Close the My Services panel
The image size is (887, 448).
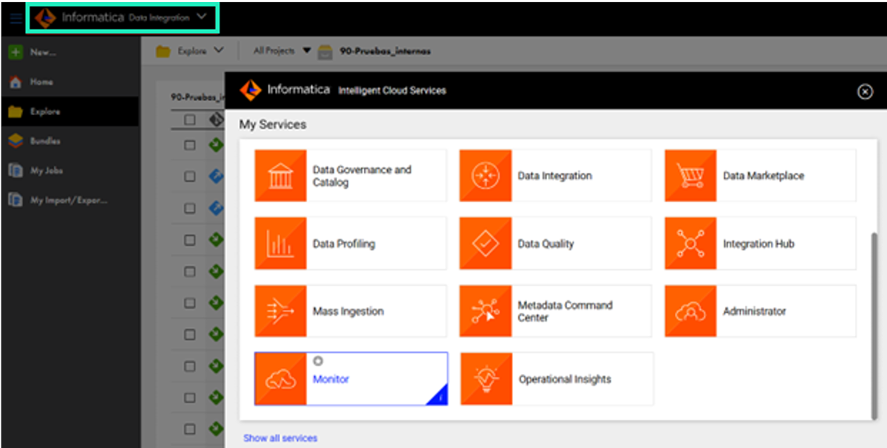(x=865, y=92)
